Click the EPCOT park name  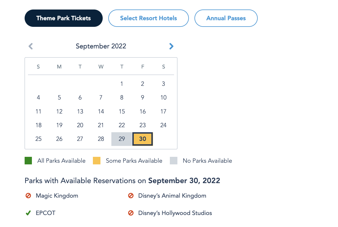(x=46, y=213)
